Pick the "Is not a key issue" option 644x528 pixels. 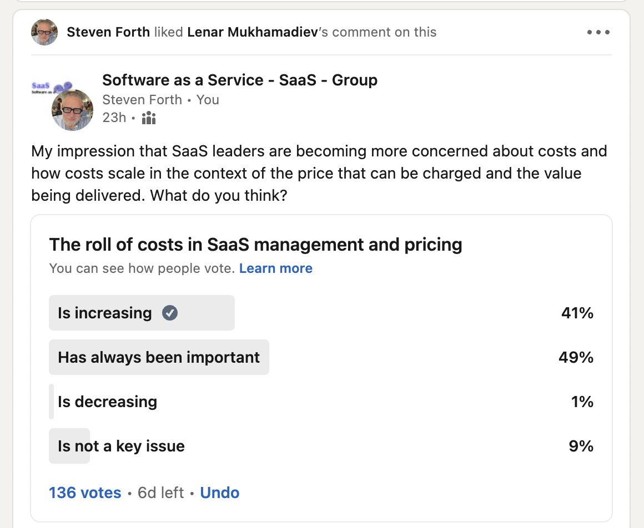(121, 446)
